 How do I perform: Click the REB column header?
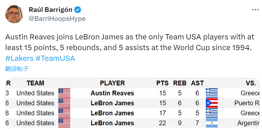pos(180,83)
